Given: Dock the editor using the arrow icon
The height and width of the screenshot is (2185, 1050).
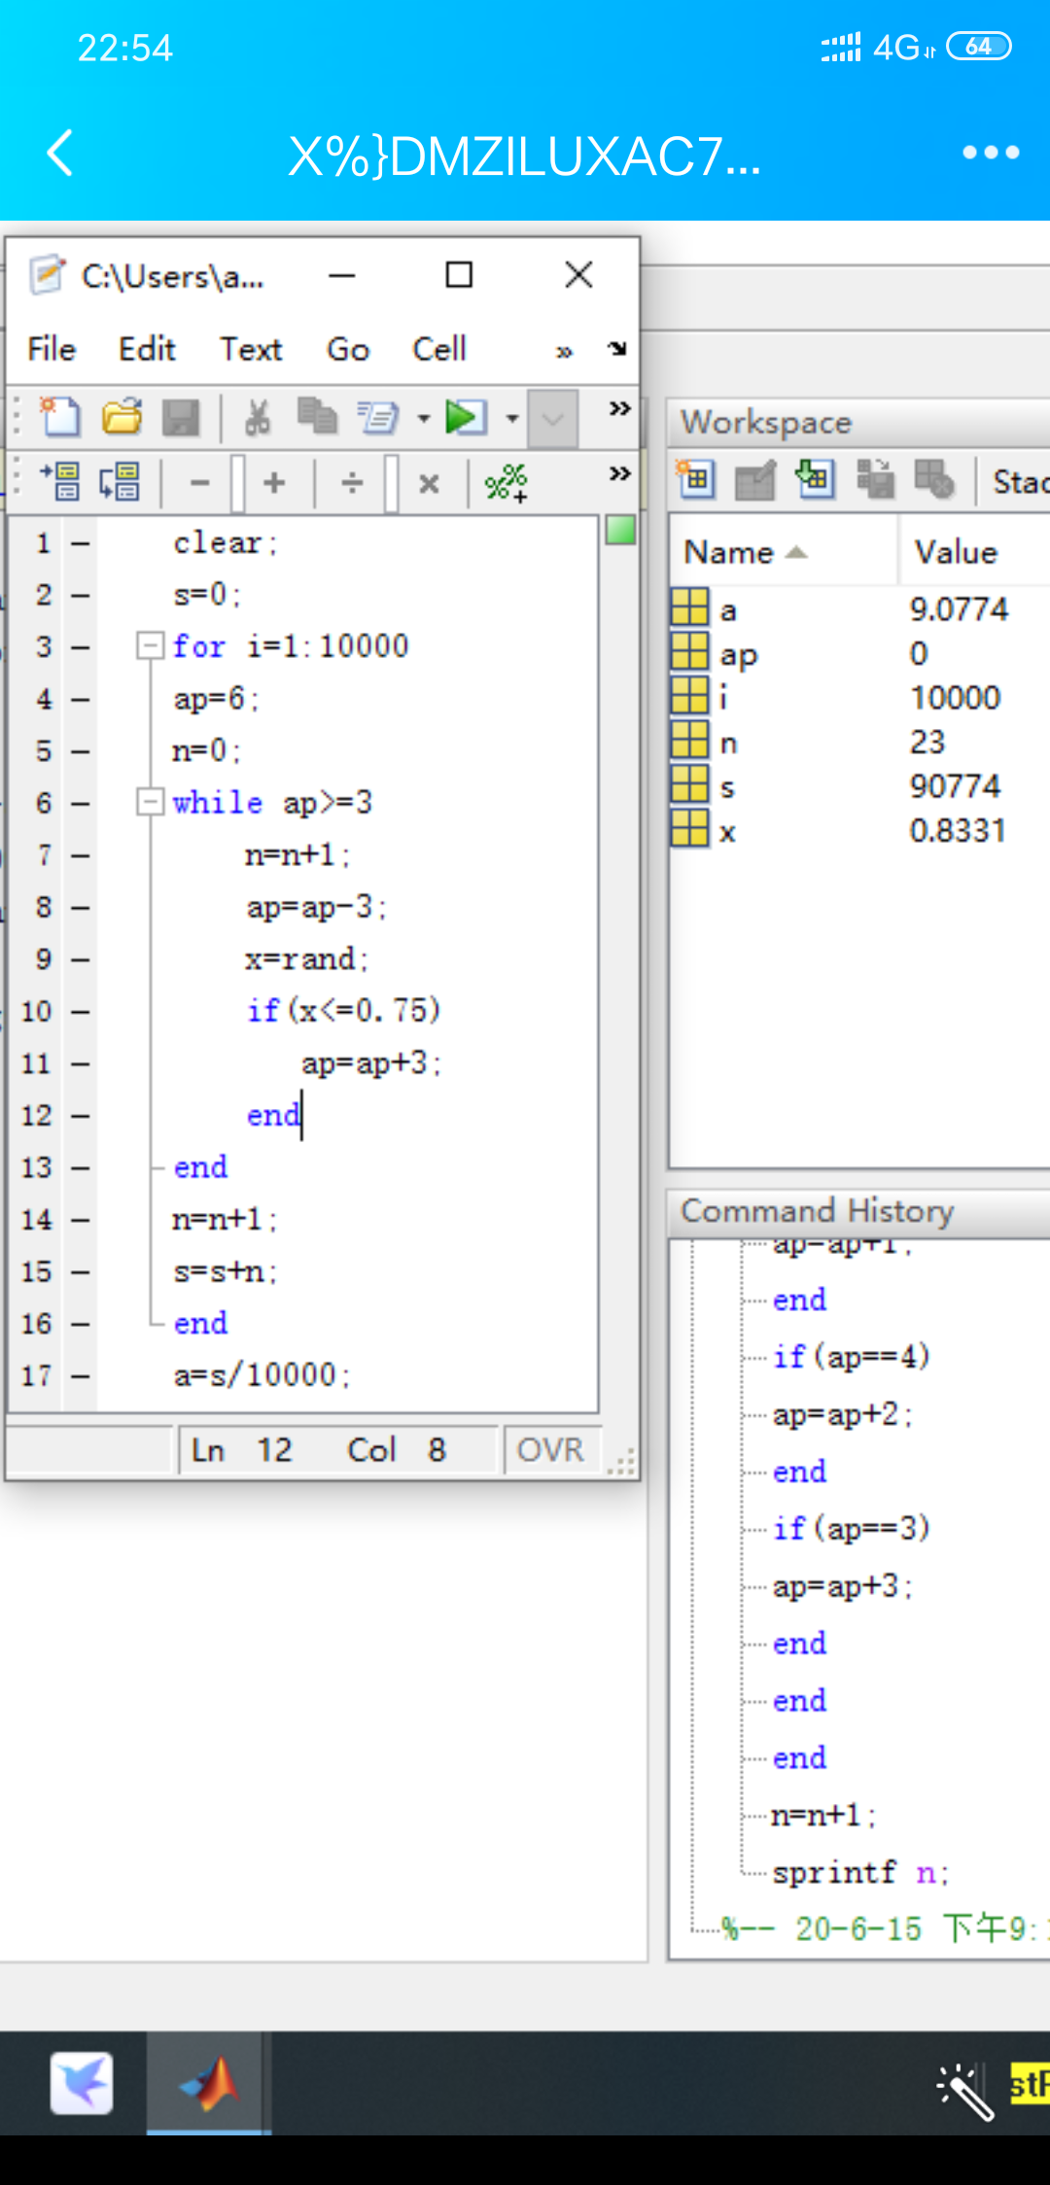Looking at the screenshot, I should 617,349.
